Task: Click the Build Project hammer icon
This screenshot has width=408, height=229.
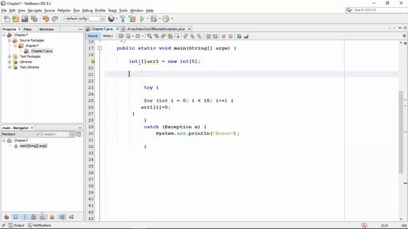Action: [x=122, y=18]
